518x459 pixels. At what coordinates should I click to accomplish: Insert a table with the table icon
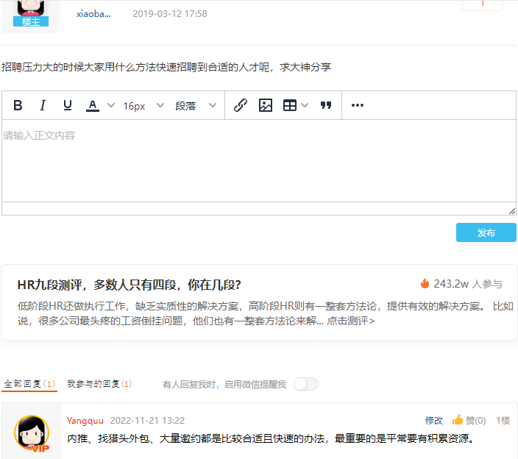click(x=290, y=105)
